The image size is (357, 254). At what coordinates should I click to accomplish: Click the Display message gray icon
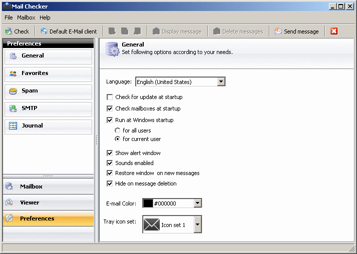[156, 31]
